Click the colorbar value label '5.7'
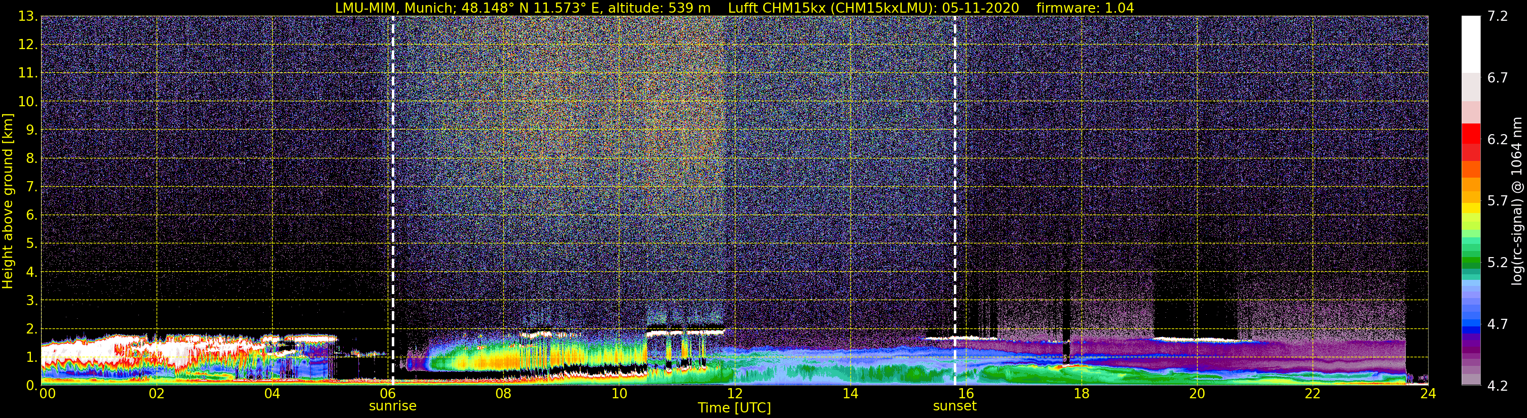The width and height of the screenshot is (1527, 418). pos(1498,201)
